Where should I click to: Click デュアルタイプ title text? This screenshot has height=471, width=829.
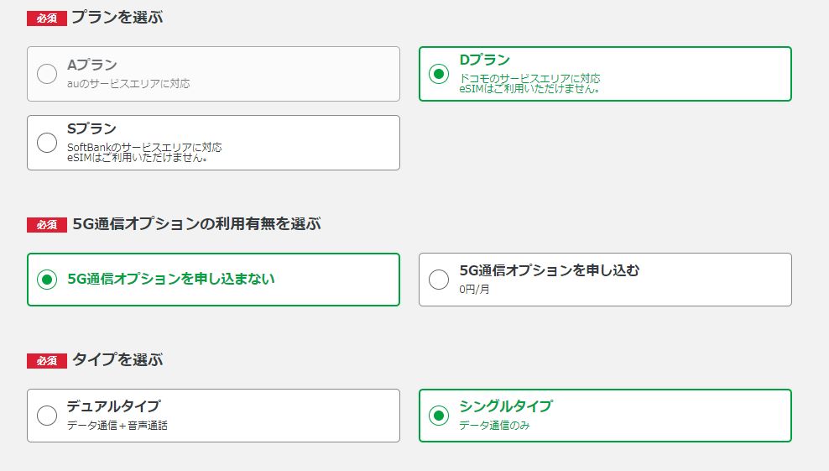113,406
